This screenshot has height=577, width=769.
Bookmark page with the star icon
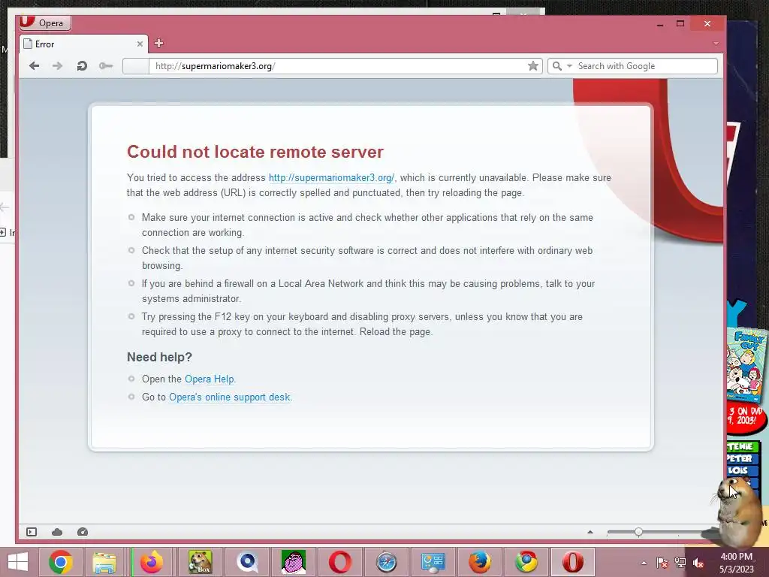tap(533, 66)
